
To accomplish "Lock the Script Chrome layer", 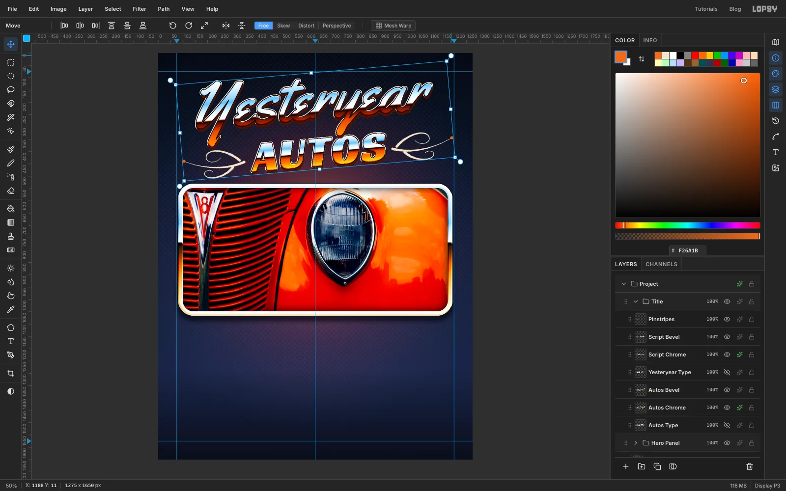I will pos(752,355).
